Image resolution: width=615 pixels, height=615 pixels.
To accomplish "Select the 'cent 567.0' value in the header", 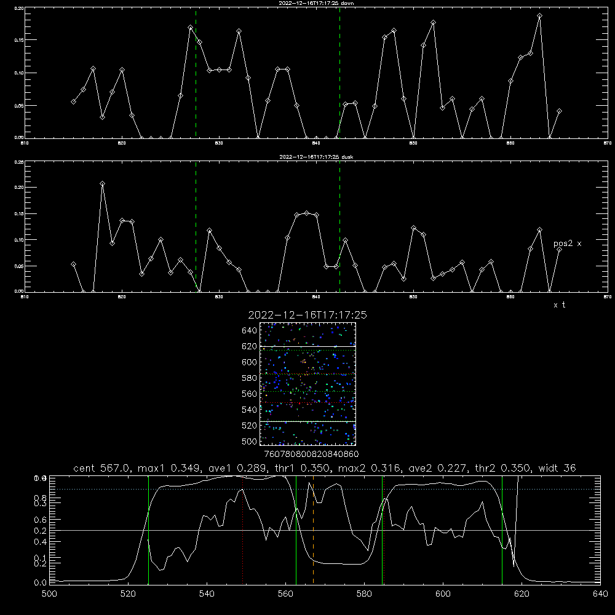I will [102, 468].
